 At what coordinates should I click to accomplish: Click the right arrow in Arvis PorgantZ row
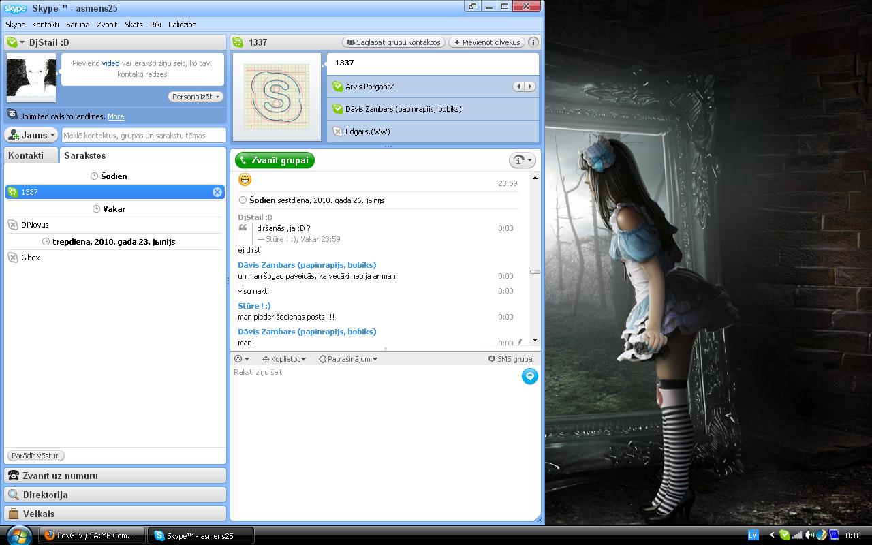[529, 87]
